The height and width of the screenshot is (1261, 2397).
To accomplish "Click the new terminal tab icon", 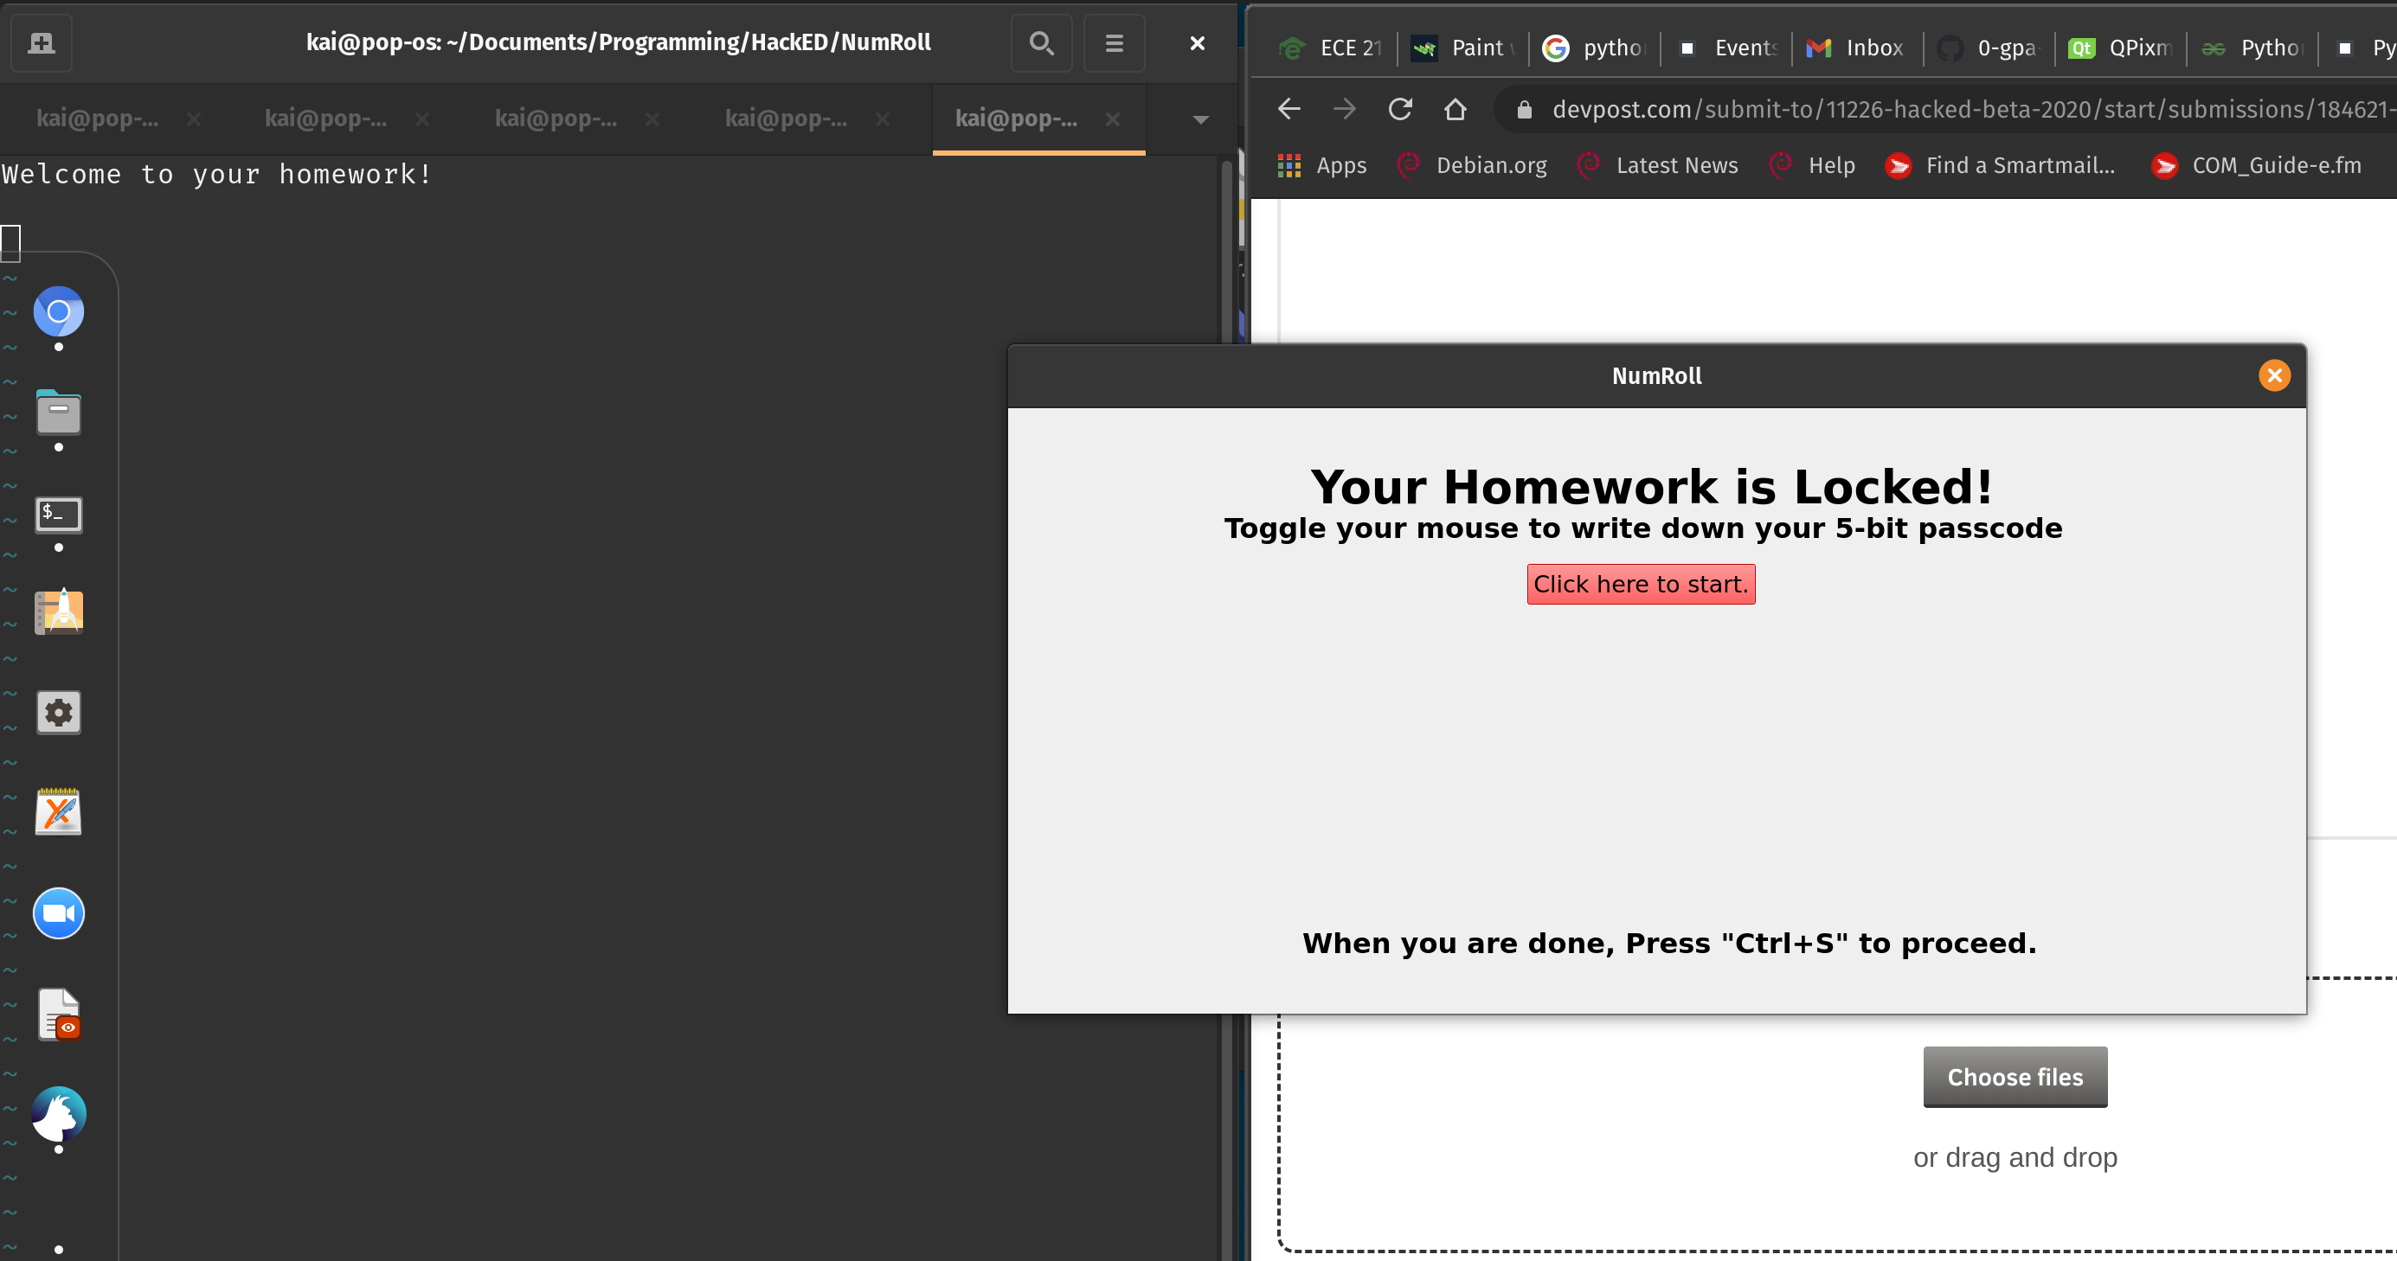I will (x=41, y=42).
